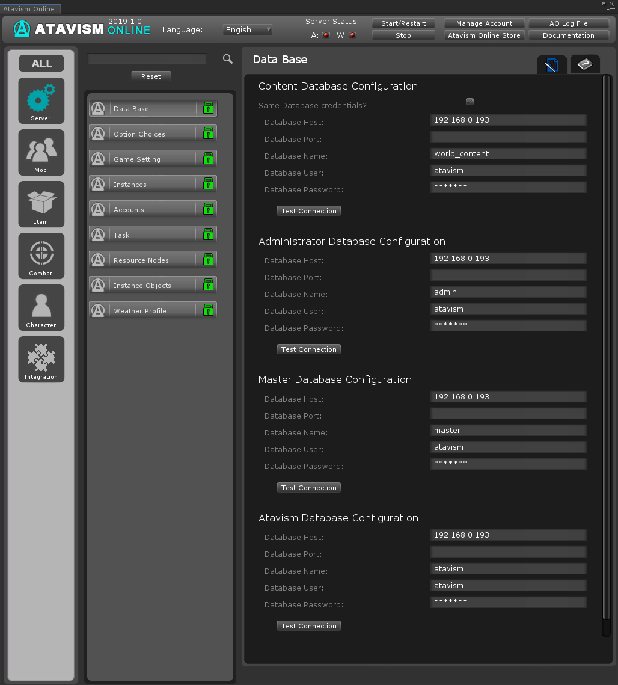Screen dimensions: 618x685
Task: Open the Integration puzzle icon
Action: coord(41,359)
